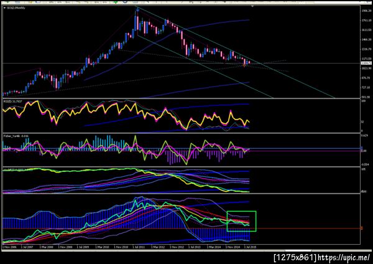Expand the triangle beside GOLD,Monthly title
The height and width of the screenshot is (264, 373).
point(5,8)
